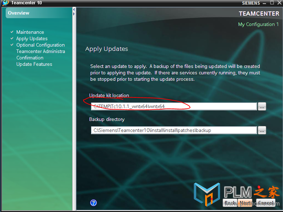Select the Update Features step in the sidebar
This screenshot has width=283, height=212.
pyautogui.click(x=34, y=64)
